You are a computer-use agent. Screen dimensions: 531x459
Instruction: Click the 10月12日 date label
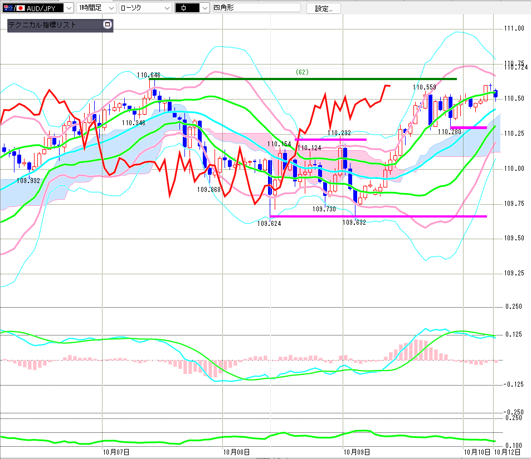pos(508,452)
